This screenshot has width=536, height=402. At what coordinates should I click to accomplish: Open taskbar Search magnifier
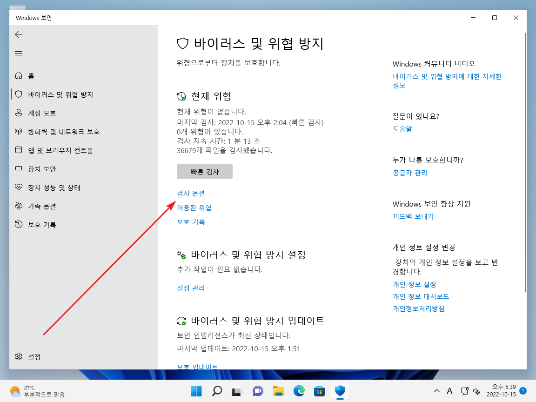217,391
